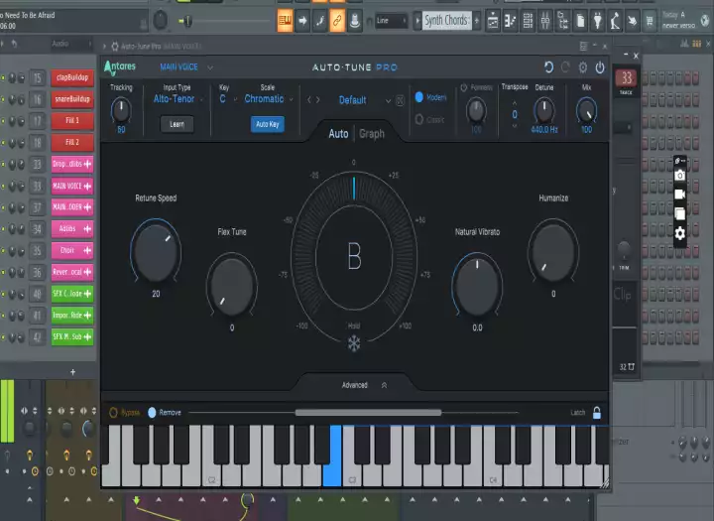
Task: Open the Key C dropdown
Action: [x=228, y=99]
